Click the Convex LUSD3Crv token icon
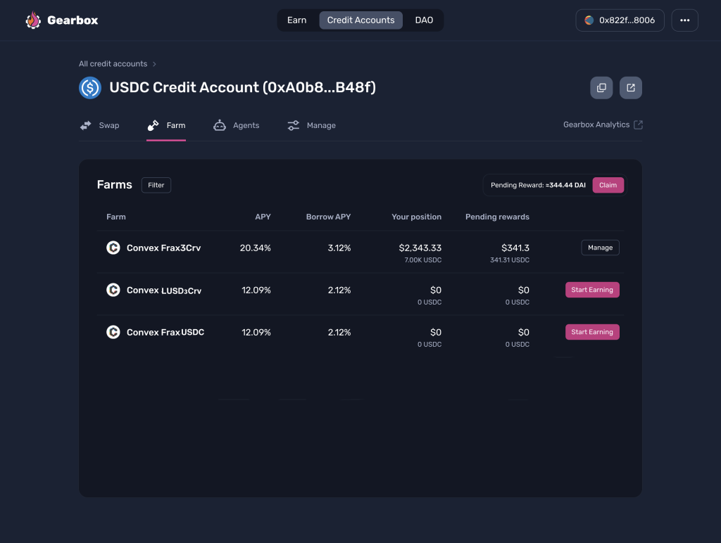721x543 pixels. [x=113, y=290]
